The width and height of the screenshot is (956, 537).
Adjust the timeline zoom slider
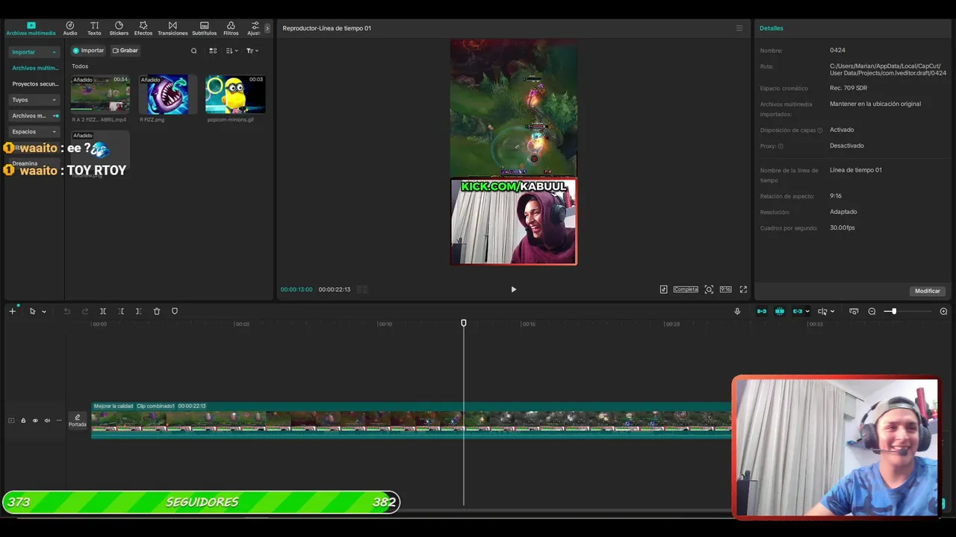[x=894, y=311]
